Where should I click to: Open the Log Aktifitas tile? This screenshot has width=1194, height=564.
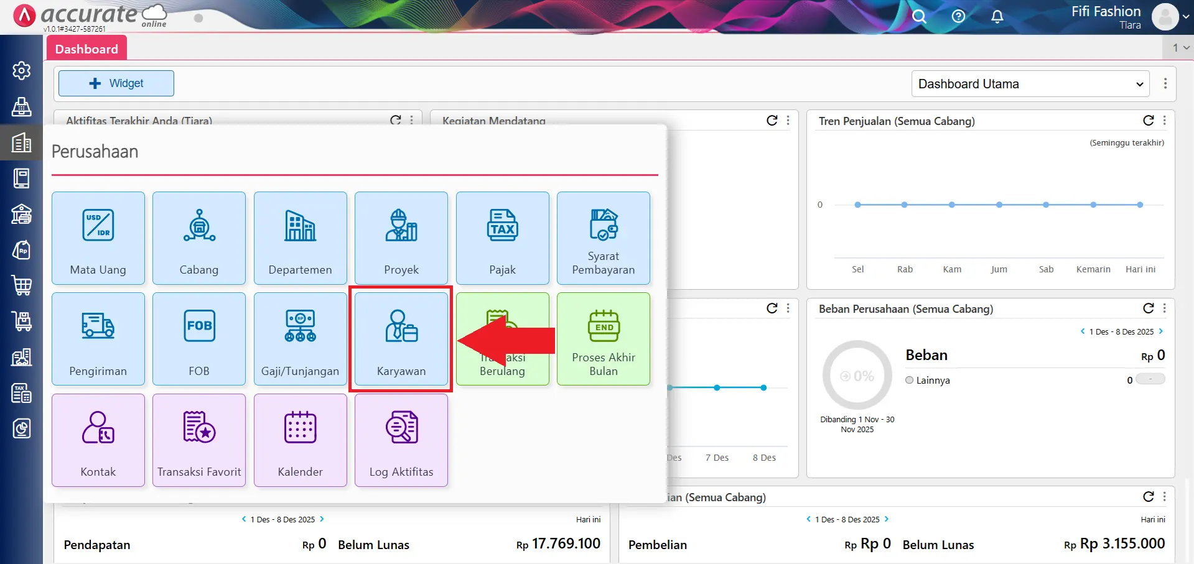(401, 440)
